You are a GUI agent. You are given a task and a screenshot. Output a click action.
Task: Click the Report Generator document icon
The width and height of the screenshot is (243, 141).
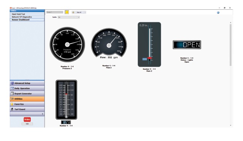click(x=12, y=94)
